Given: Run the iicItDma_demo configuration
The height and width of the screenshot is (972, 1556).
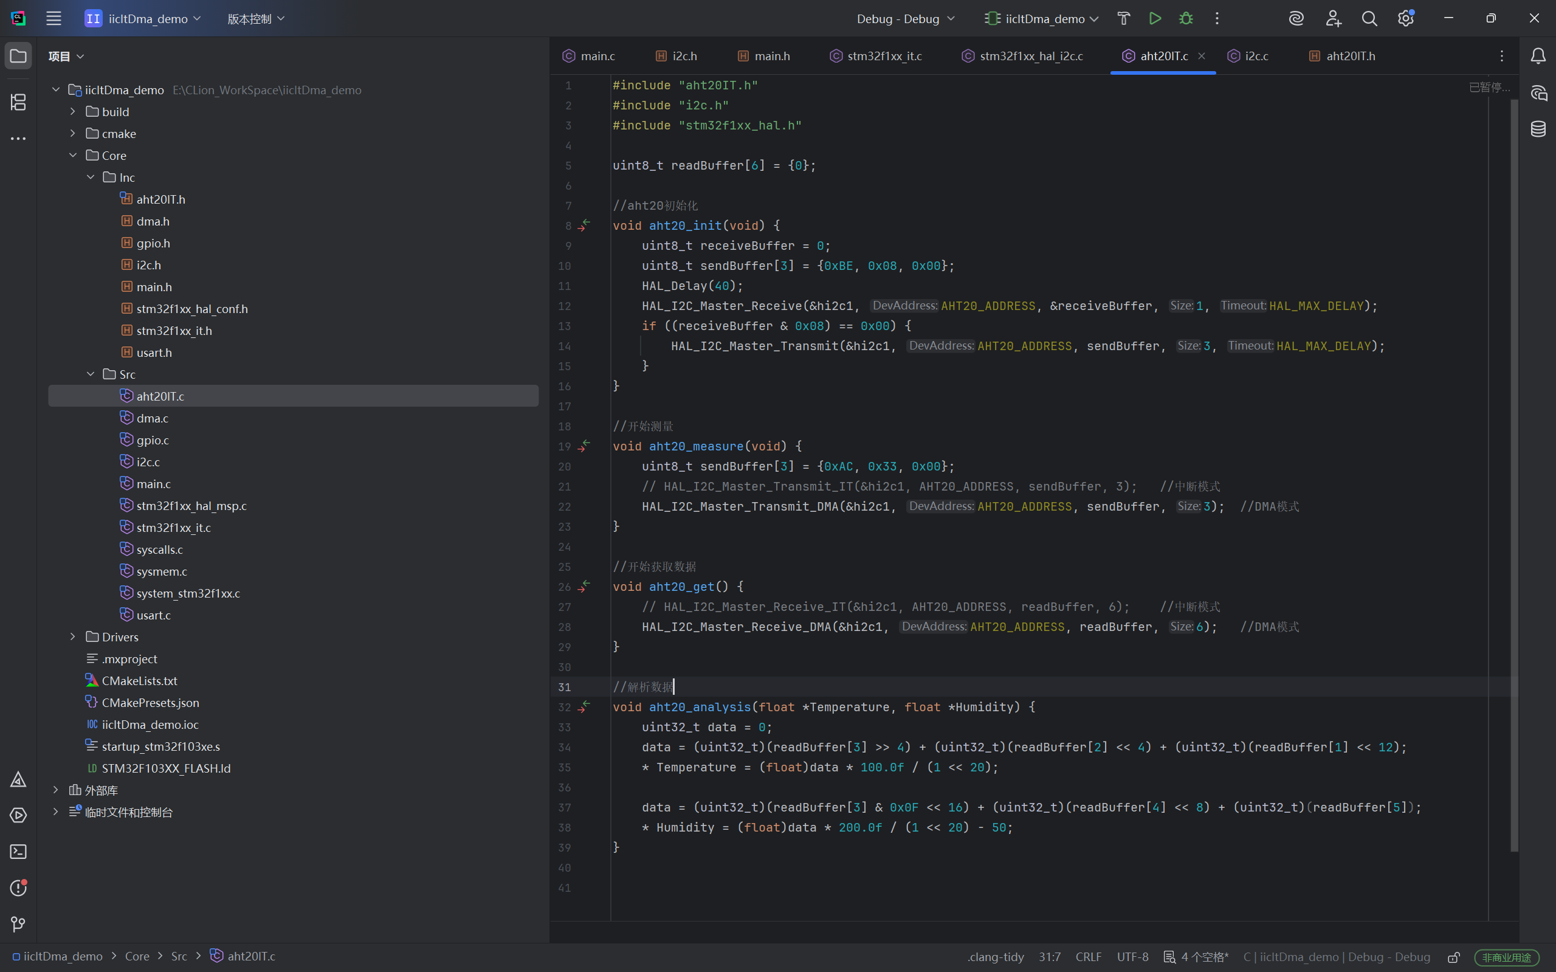Looking at the screenshot, I should click(x=1155, y=19).
